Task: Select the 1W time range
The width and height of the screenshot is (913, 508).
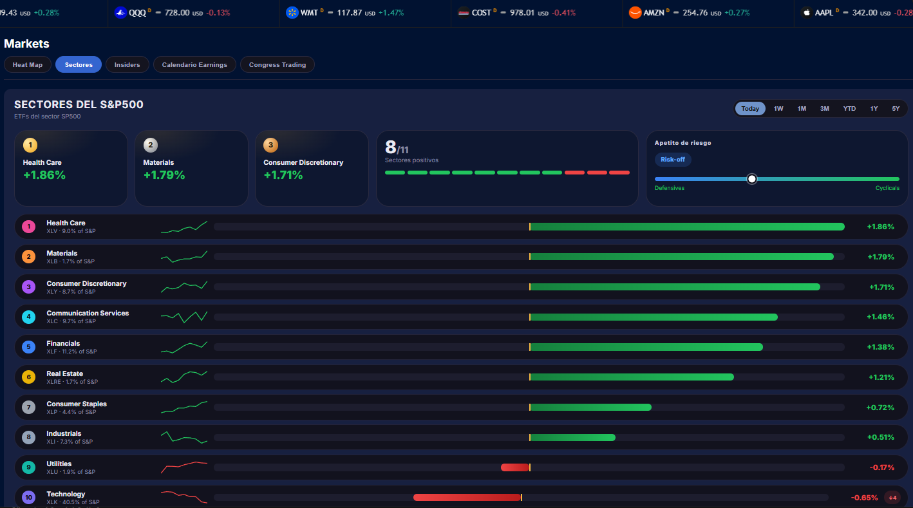Action: (778, 109)
